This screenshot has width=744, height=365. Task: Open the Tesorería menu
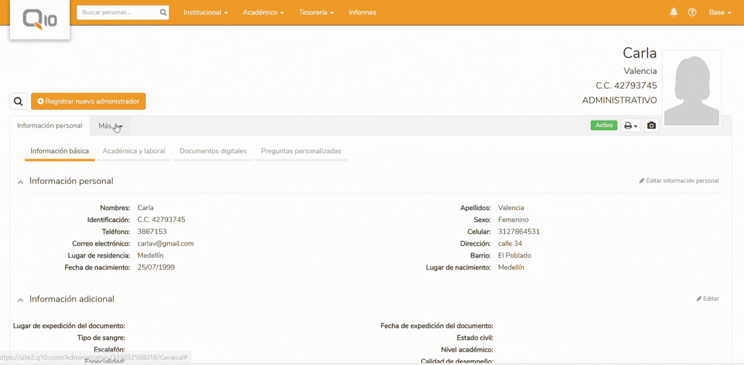pos(316,13)
